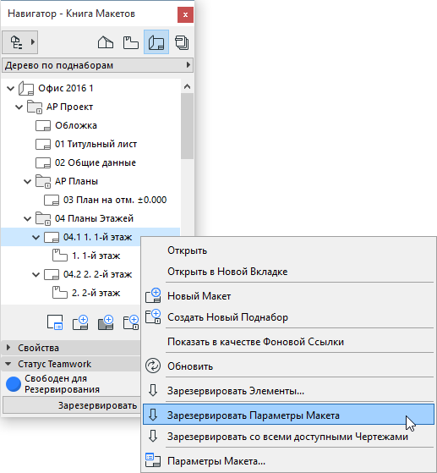
Task: Click the scroll-up arrow of the tree
Action: tap(187, 87)
